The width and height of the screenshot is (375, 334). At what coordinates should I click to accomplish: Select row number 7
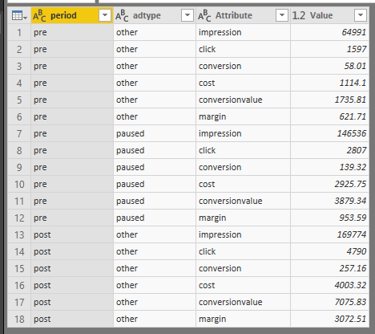tap(19, 133)
